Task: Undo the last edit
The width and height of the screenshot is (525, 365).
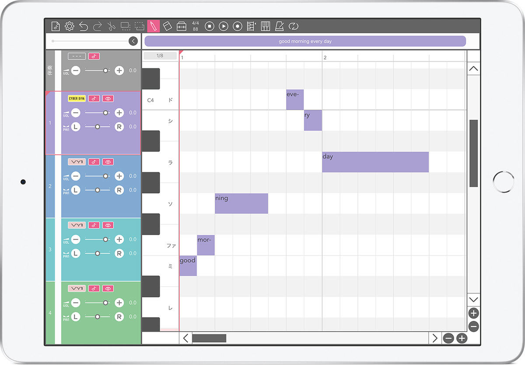Action: tap(83, 27)
